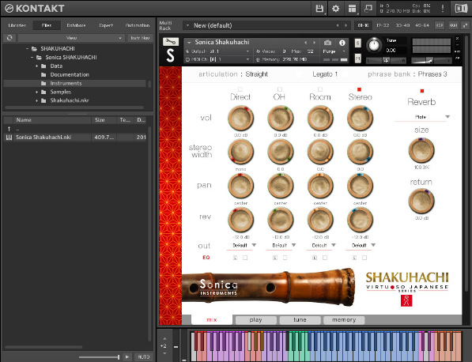Go to next multi using right arrow
The width and height of the screenshot is (472, 362).
pyautogui.click(x=346, y=25)
